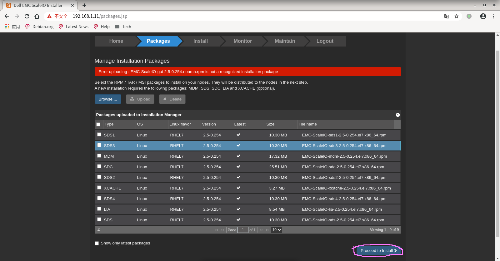500x261 pixels.
Task: Click the green extension icon
Action: (469, 16)
